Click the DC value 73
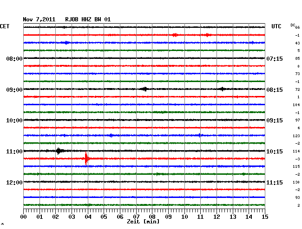Screen dimensions: 302x229 click(297, 74)
